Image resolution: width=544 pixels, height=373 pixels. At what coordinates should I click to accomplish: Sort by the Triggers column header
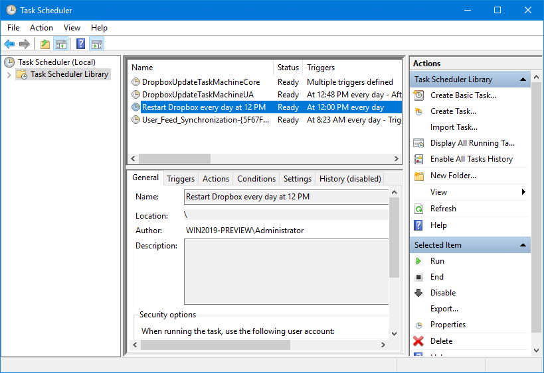353,68
